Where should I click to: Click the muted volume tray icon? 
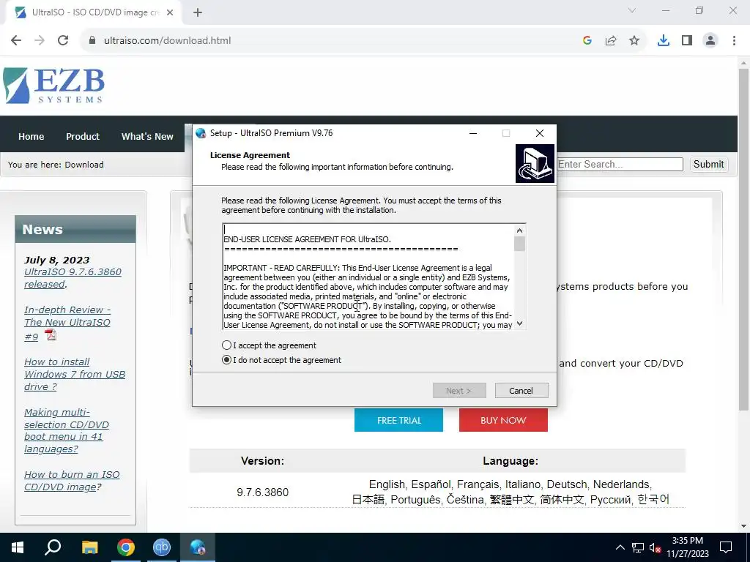(x=655, y=547)
